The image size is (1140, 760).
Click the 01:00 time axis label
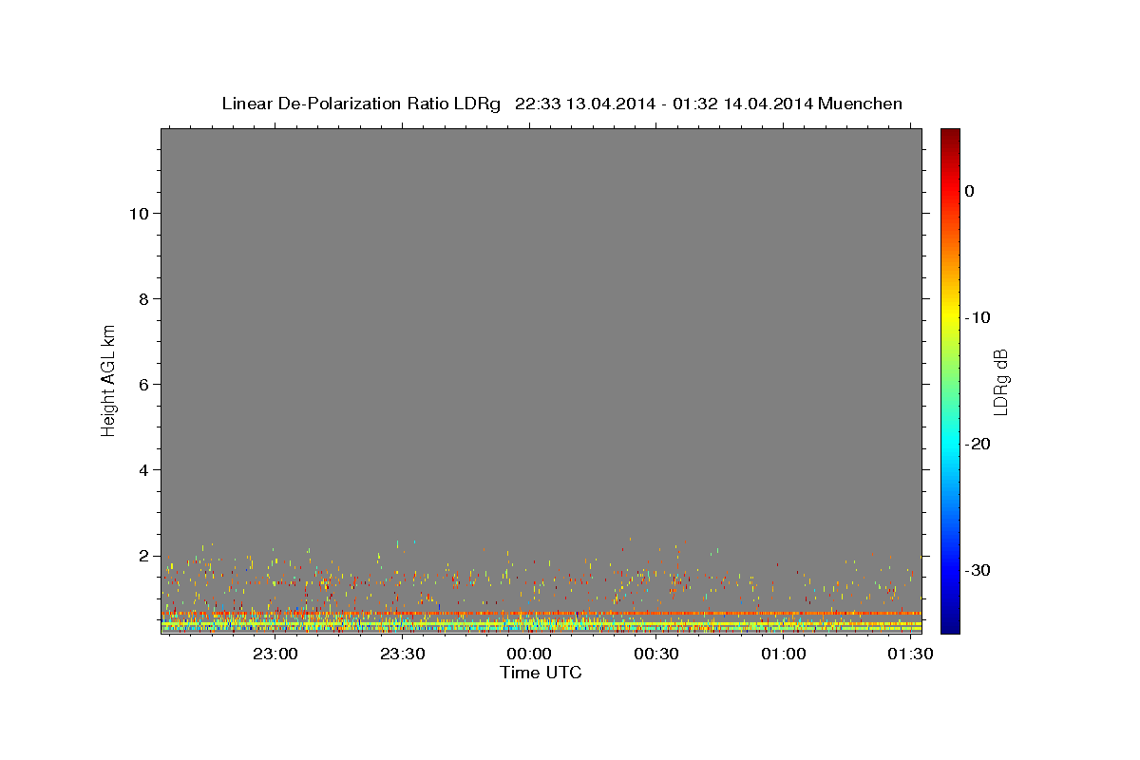tap(784, 655)
